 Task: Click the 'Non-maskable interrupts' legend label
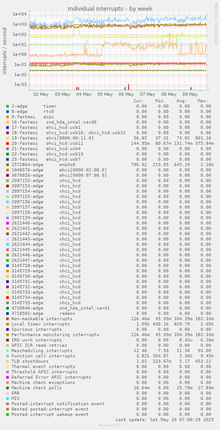click(x=42, y=319)
